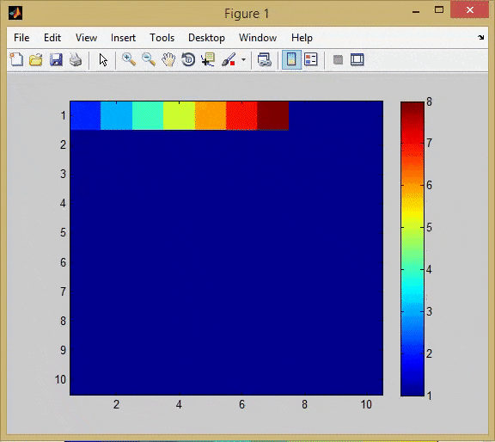Click the Hide Plot Tools icon
Image resolution: width=495 pixels, height=442 pixels.
point(338,59)
